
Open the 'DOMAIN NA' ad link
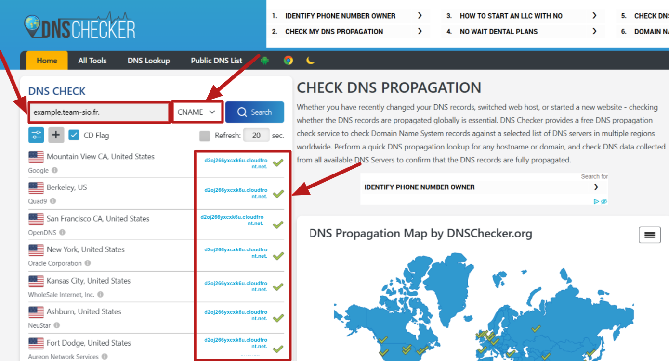click(x=651, y=31)
